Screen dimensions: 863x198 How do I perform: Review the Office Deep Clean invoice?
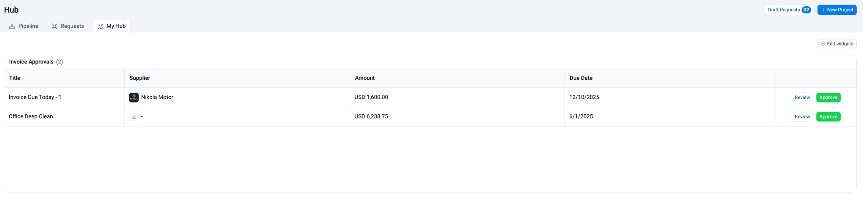[x=802, y=117]
